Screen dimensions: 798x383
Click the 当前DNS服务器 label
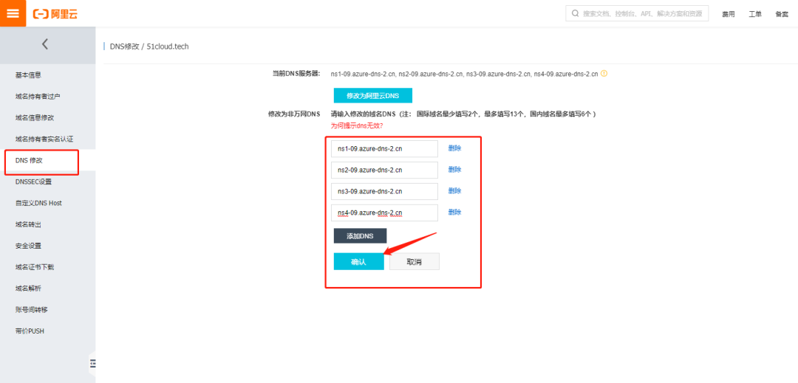[296, 74]
